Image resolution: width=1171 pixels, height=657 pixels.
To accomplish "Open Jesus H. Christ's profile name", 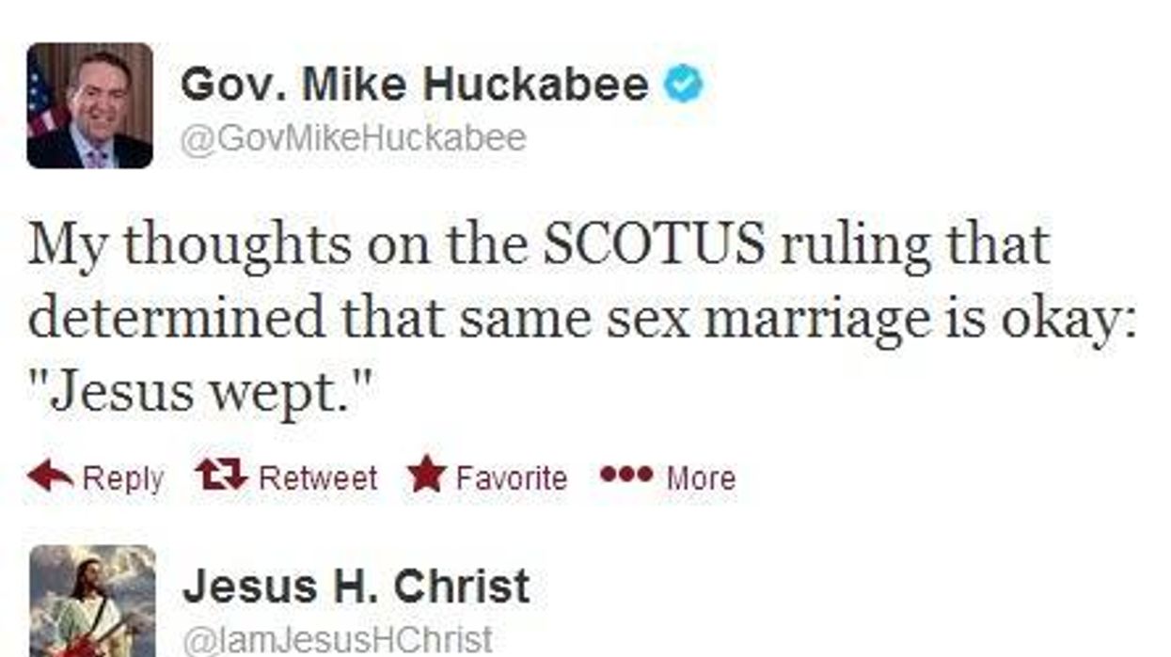I will [x=357, y=585].
